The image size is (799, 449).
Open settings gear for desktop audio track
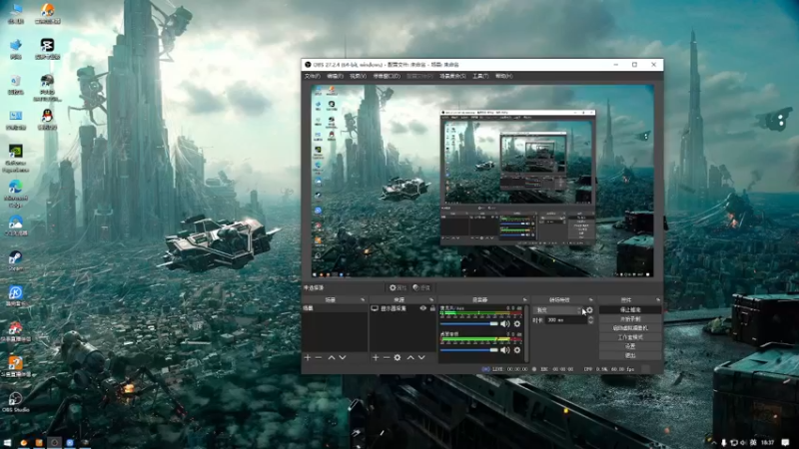(517, 350)
